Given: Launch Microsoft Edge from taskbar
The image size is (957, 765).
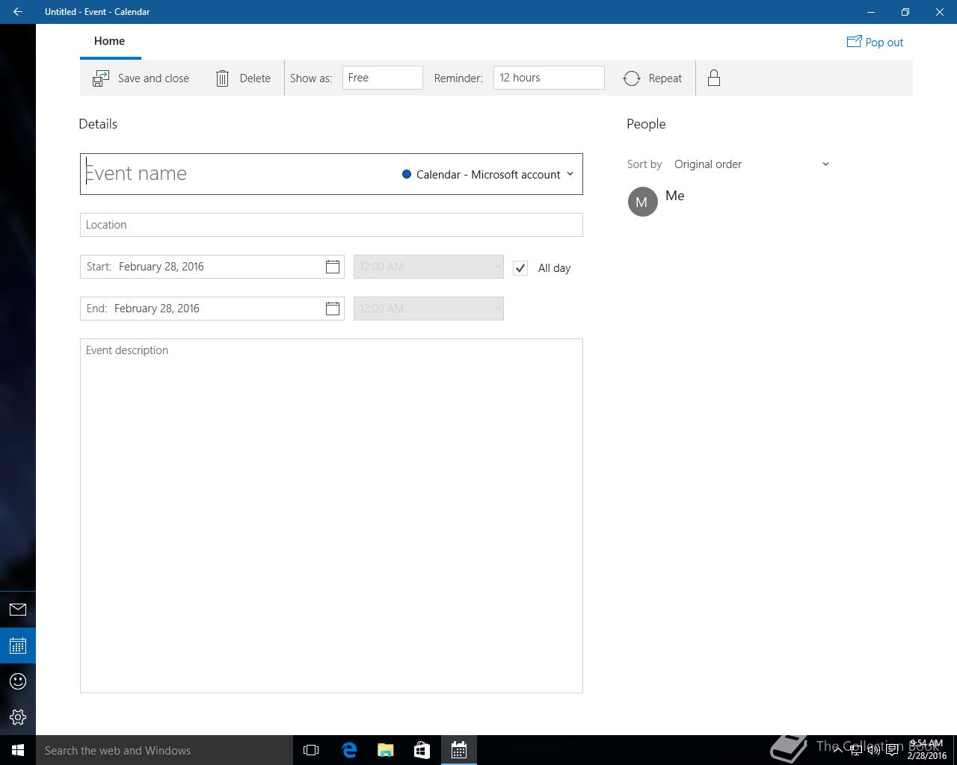Looking at the screenshot, I should (349, 750).
